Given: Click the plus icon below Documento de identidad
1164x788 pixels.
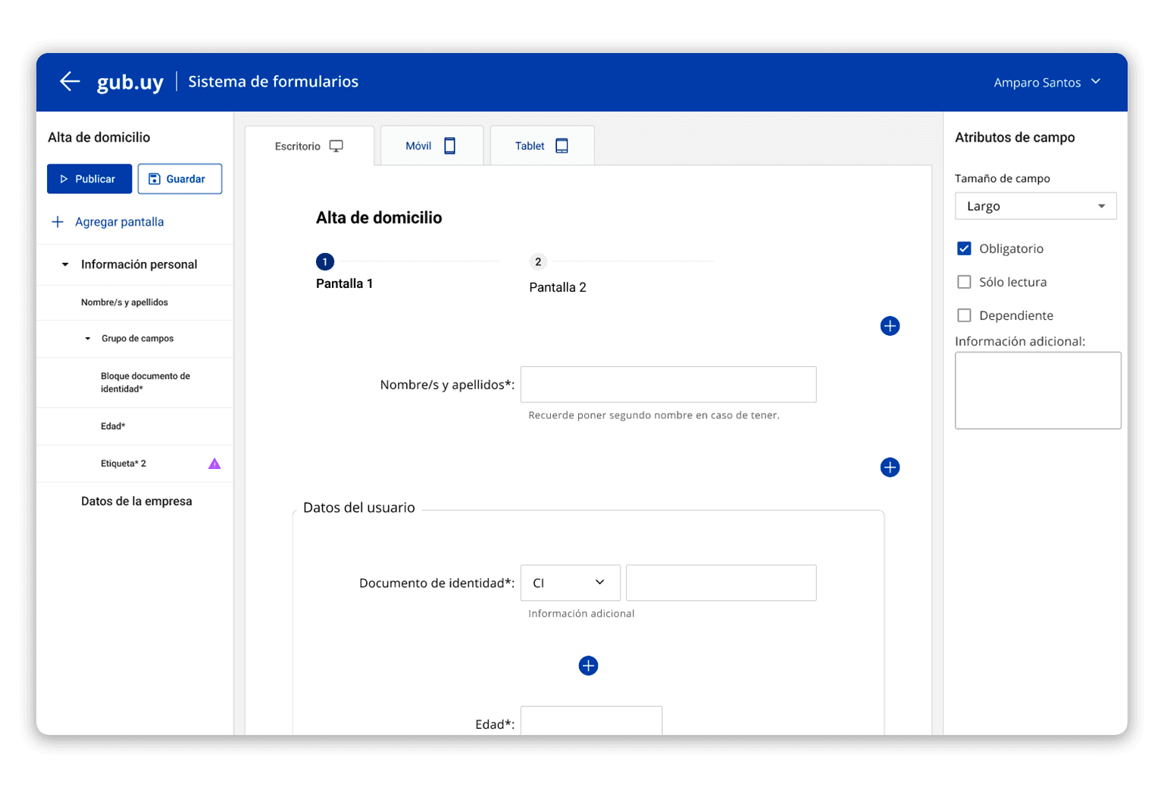Looking at the screenshot, I should 588,665.
